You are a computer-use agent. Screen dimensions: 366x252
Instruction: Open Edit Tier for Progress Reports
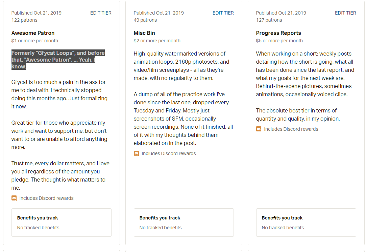345,13
